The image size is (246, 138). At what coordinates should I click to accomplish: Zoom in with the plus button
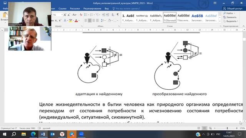coord(237,128)
